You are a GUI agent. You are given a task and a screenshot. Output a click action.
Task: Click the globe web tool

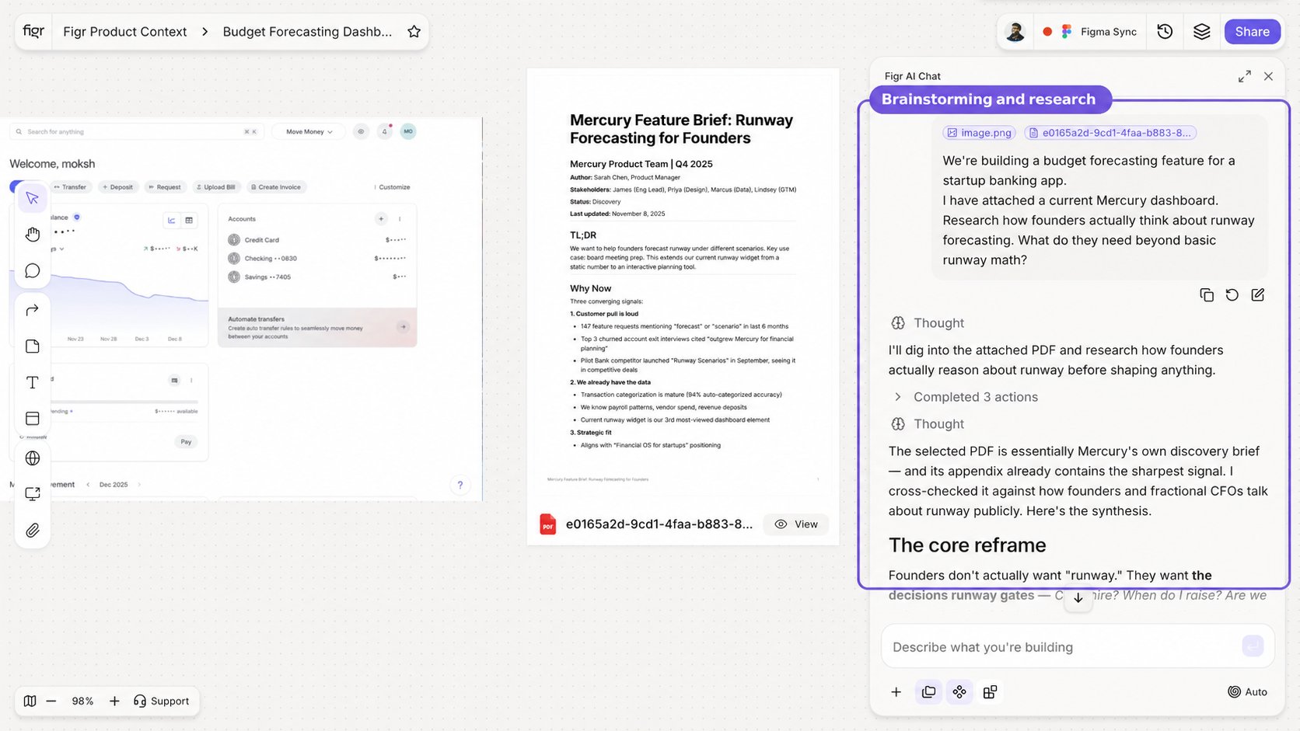pos(33,458)
